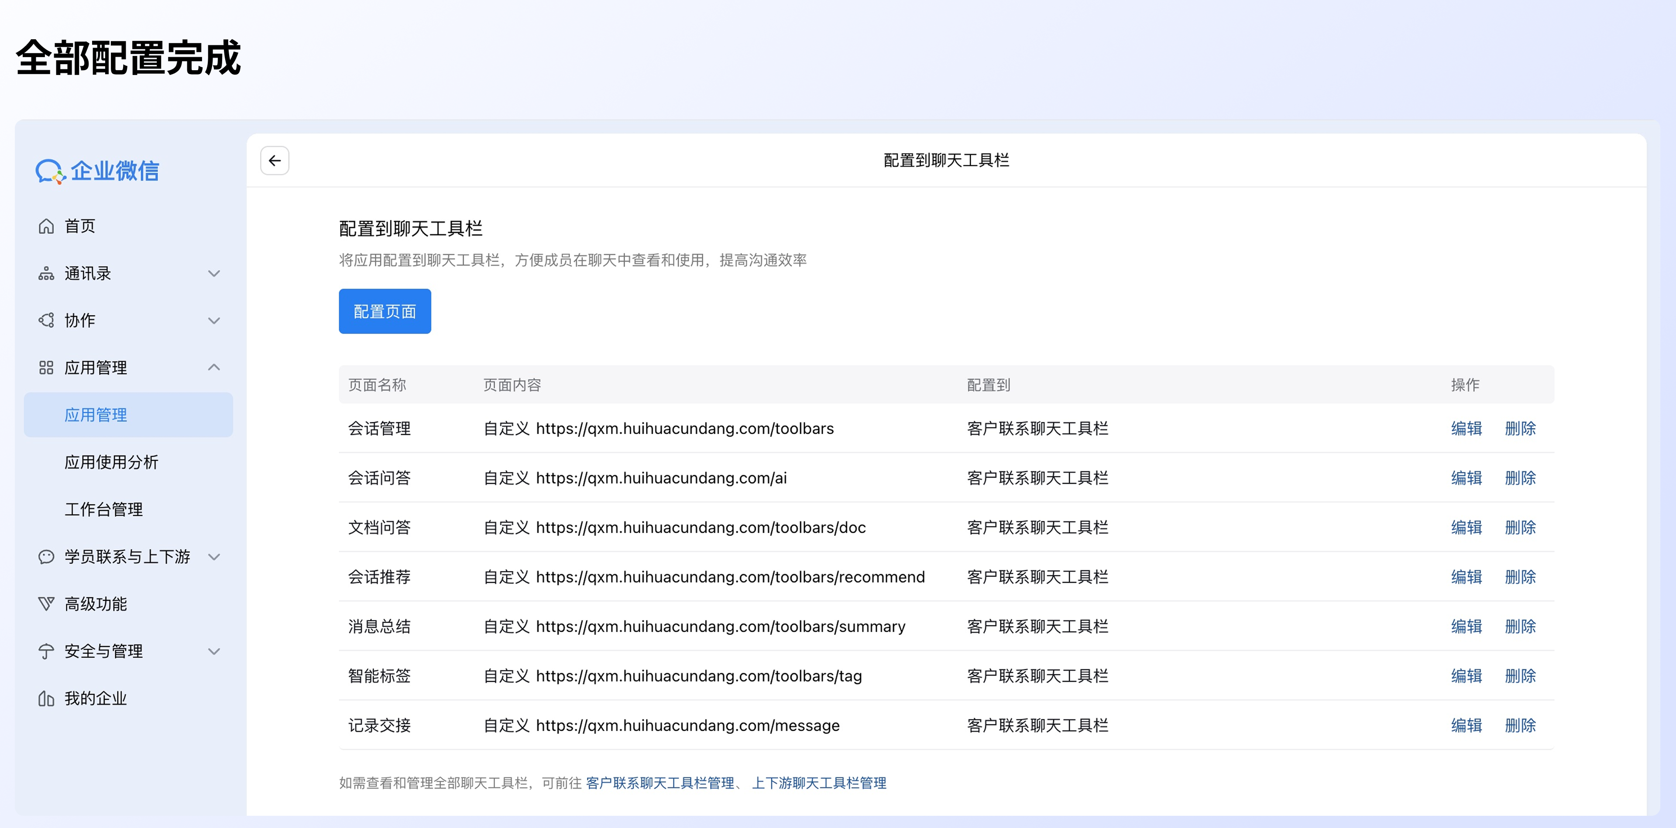Collapse the 应用管理 chevron

(x=214, y=367)
